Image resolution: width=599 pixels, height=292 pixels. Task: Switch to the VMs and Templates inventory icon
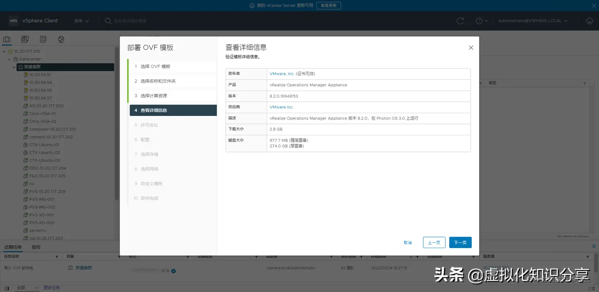coord(25,39)
